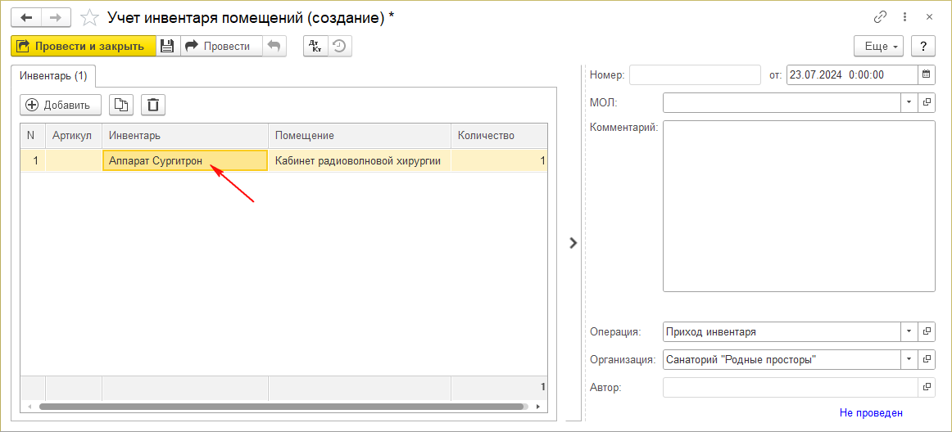Click into the Номер input field

coord(695,75)
